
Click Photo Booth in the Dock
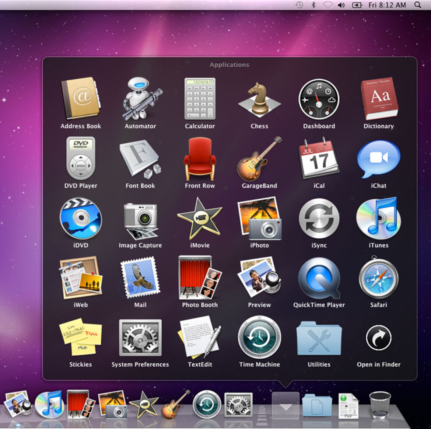click(x=81, y=404)
